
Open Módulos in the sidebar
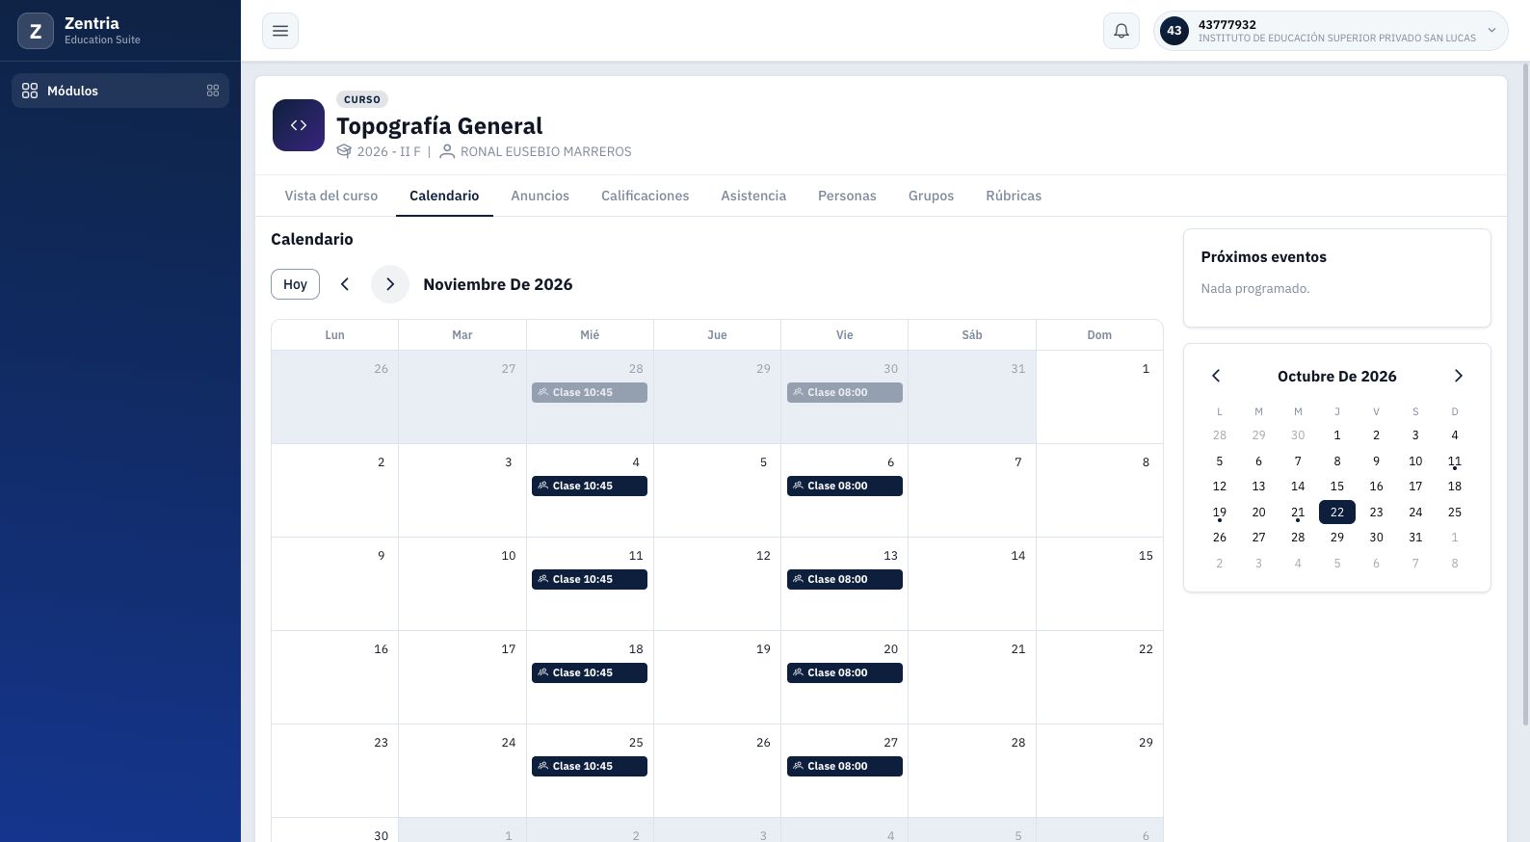tap(120, 91)
